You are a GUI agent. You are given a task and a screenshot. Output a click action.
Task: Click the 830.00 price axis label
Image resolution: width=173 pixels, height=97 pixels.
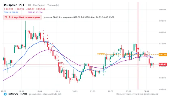pos(162,89)
